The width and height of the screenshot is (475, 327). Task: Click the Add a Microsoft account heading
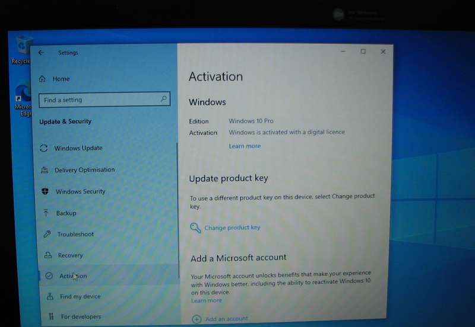point(239,258)
